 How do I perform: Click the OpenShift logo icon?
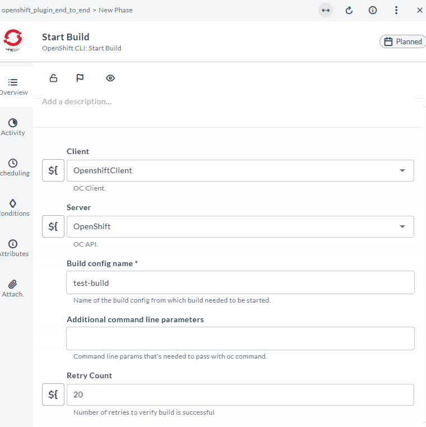pyautogui.click(x=13, y=40)
